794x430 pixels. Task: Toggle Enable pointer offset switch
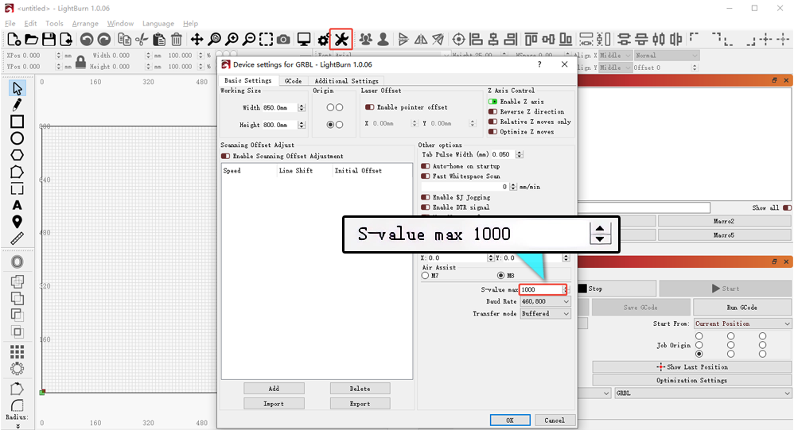[x=370, y=107]
